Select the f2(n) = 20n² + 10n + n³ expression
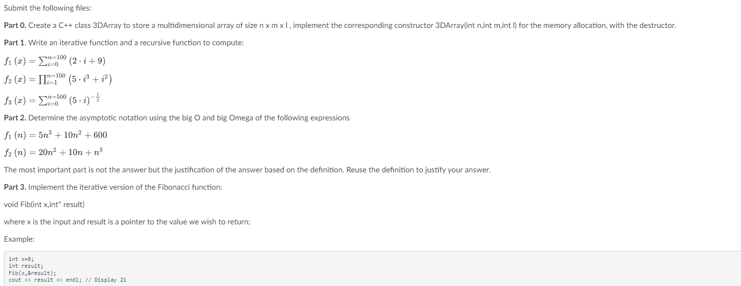 pos(53,153)
